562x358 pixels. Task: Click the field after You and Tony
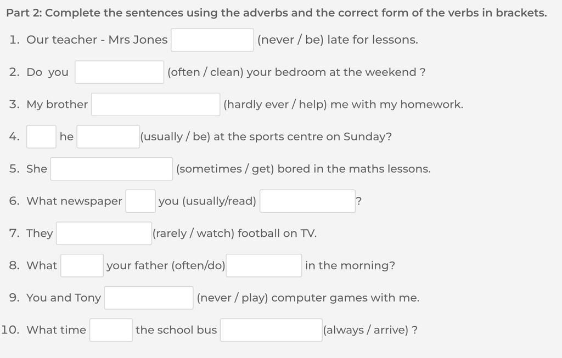[x=149, y=298]
